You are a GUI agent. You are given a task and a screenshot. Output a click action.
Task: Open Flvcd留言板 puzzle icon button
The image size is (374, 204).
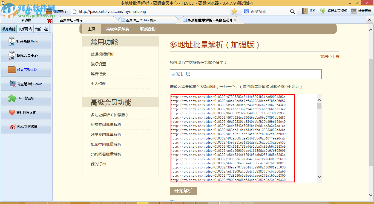pyautogui.click(x=26, y=98)
